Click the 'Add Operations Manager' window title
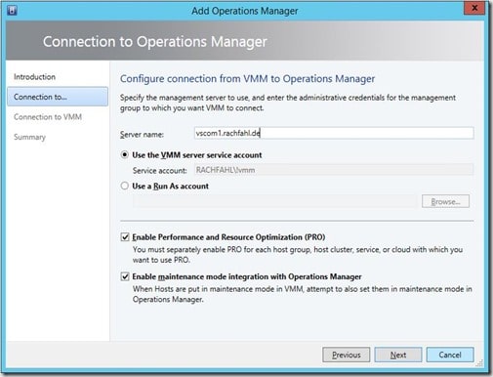 [x=245, y=11]
